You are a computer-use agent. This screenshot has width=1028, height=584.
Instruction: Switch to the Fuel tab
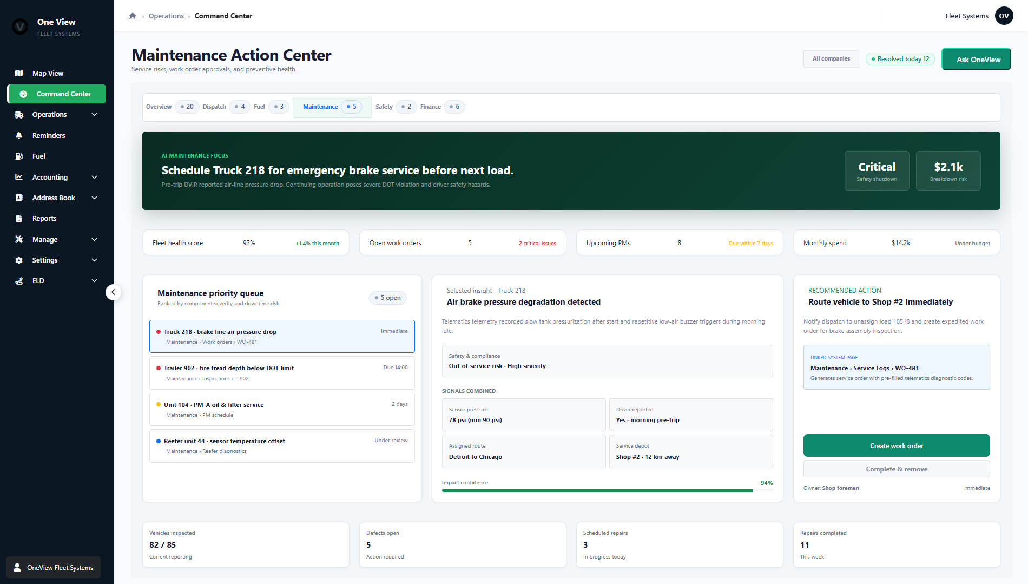point(271,107)
